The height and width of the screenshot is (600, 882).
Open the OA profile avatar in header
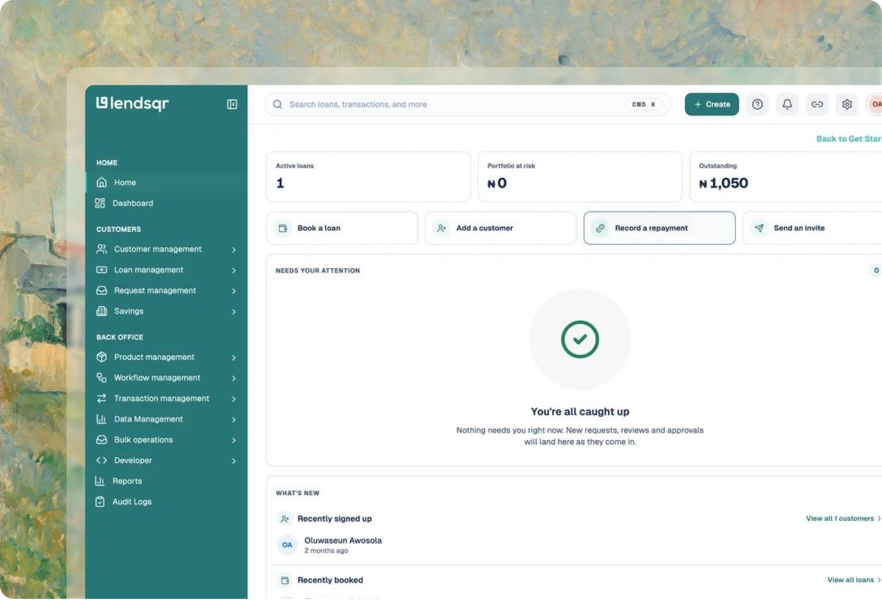tap(875, 104)
